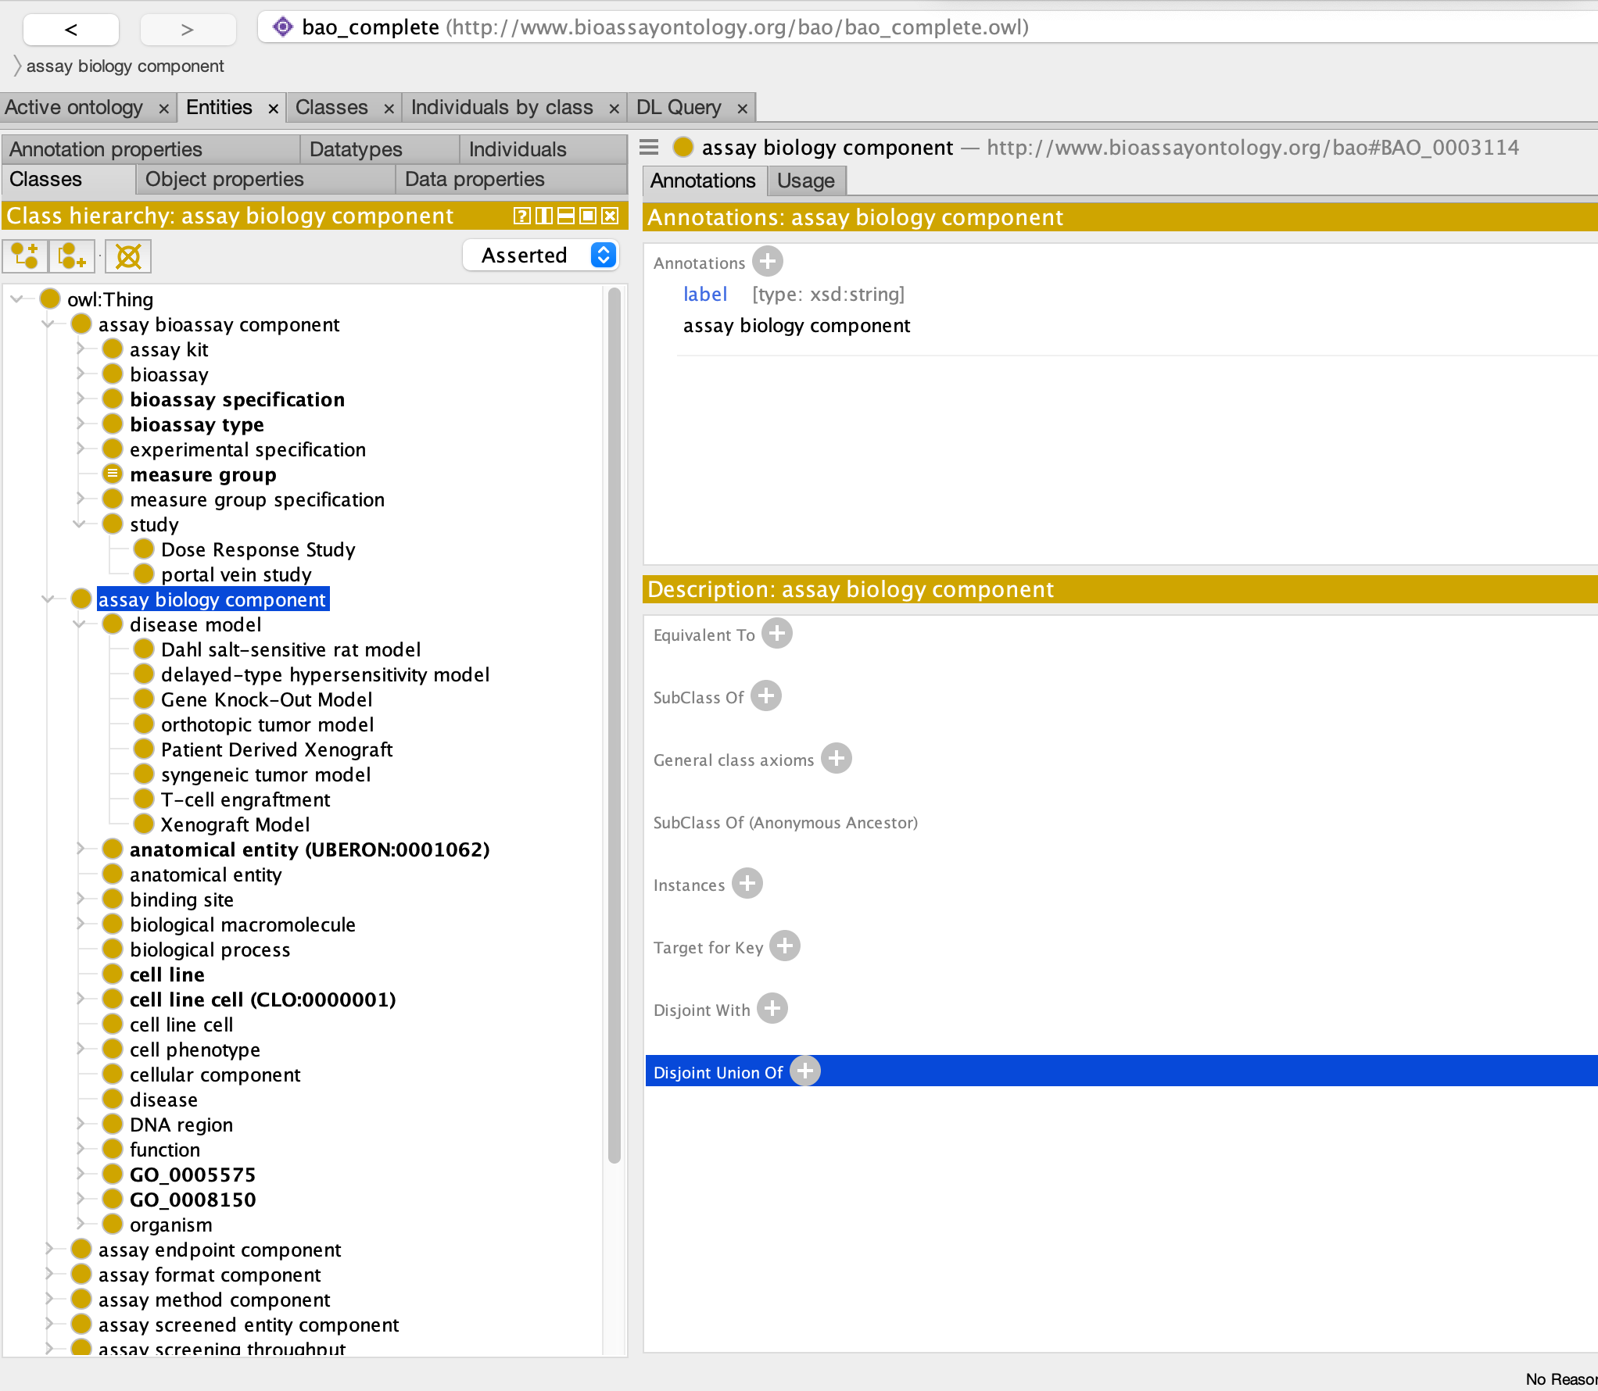The width and height of the screenshot is (1598, 1391).
Task: Add an Instance to the class
Action: [x=747, y=883]
